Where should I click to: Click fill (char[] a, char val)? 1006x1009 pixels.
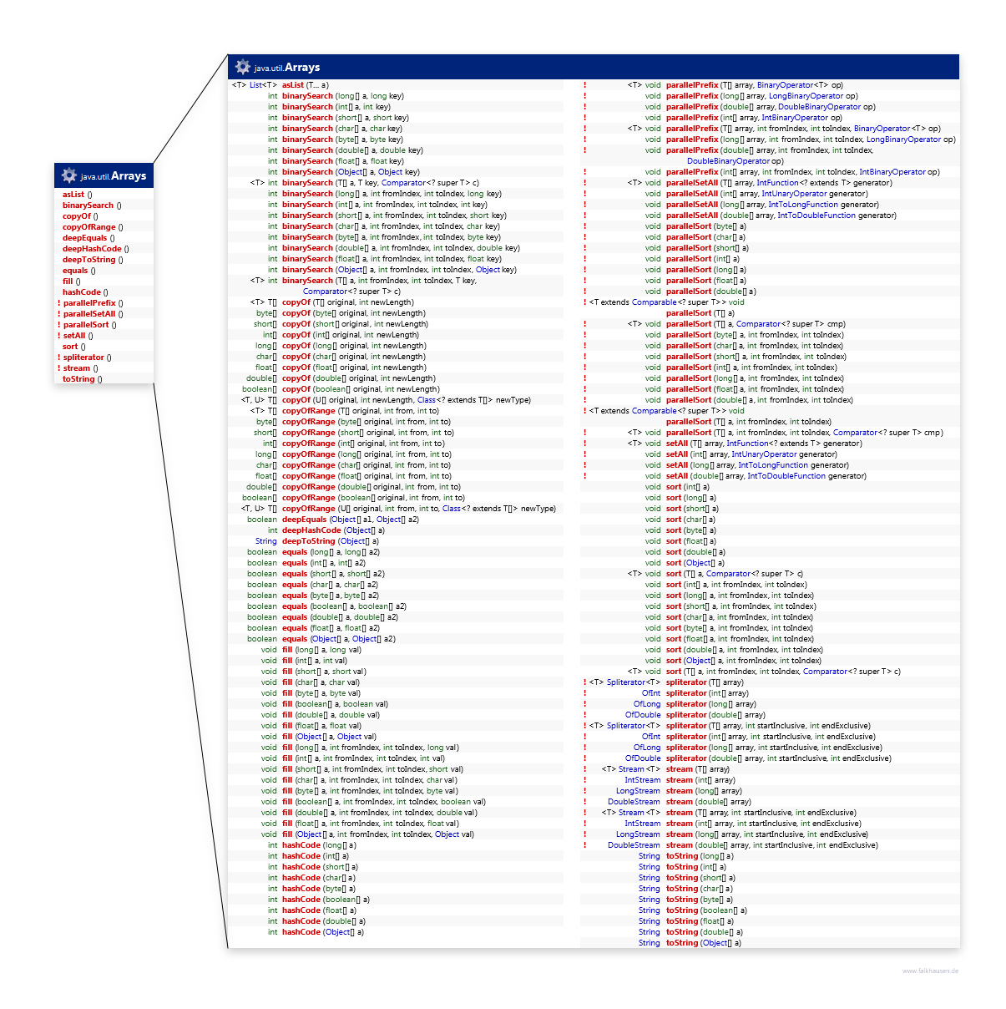(x=321, y=682)
